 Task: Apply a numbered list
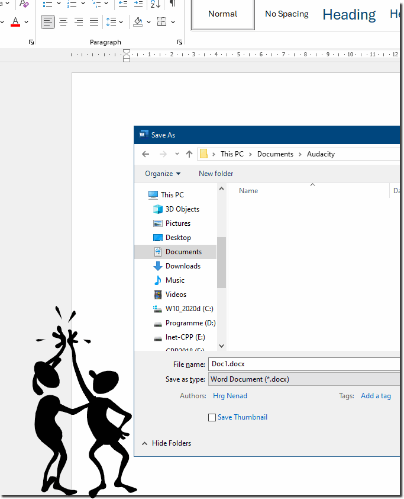pos(72,4)
